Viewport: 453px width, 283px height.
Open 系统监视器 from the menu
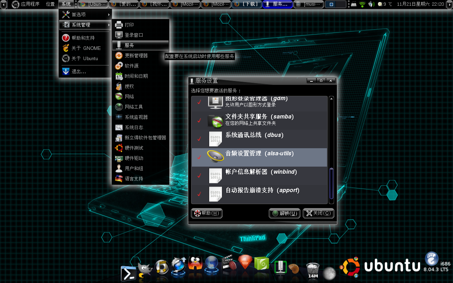coord(141,117)
